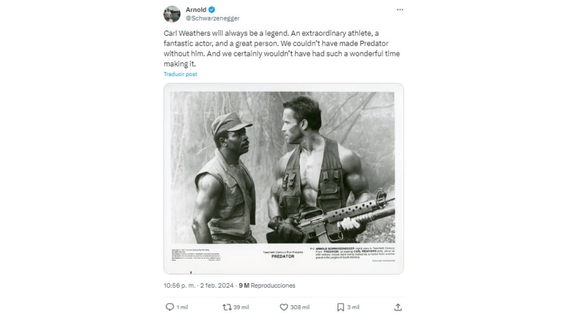
Task: Click the 9 M Reproducciones view count
Action: tap(267, 285)
